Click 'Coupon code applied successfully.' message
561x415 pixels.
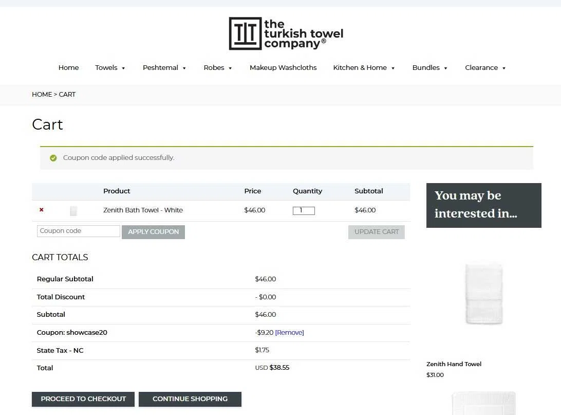(x=119, y=158)
